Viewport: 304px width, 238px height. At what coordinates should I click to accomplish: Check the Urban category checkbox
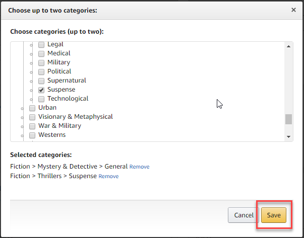(32, 108)
